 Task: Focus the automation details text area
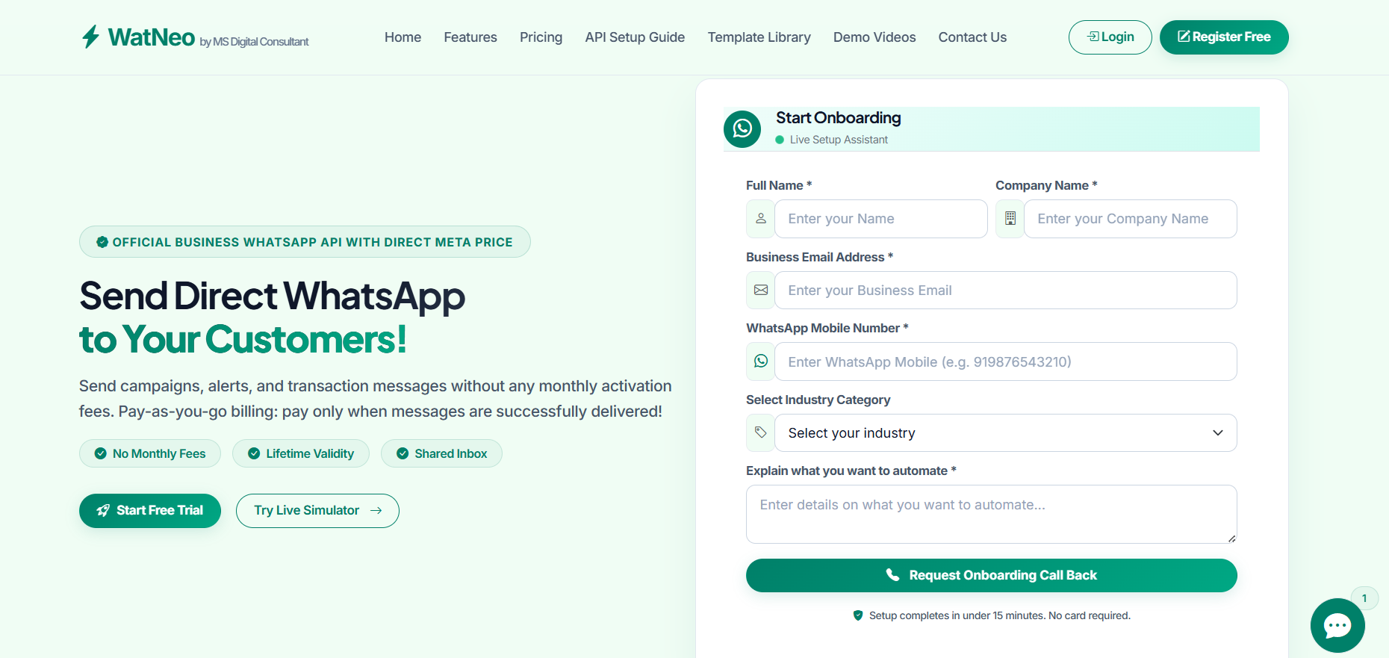point(992,515)
